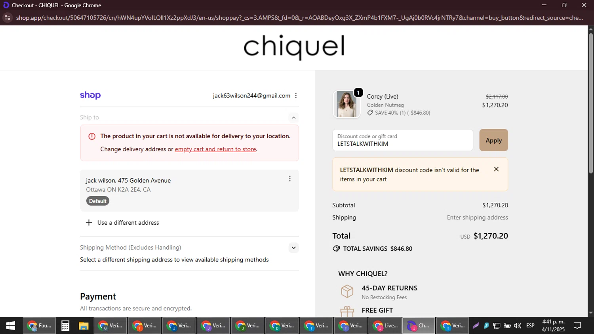594x334 pixels.
Task: Click the network icon in system tray
Action: 497,326
